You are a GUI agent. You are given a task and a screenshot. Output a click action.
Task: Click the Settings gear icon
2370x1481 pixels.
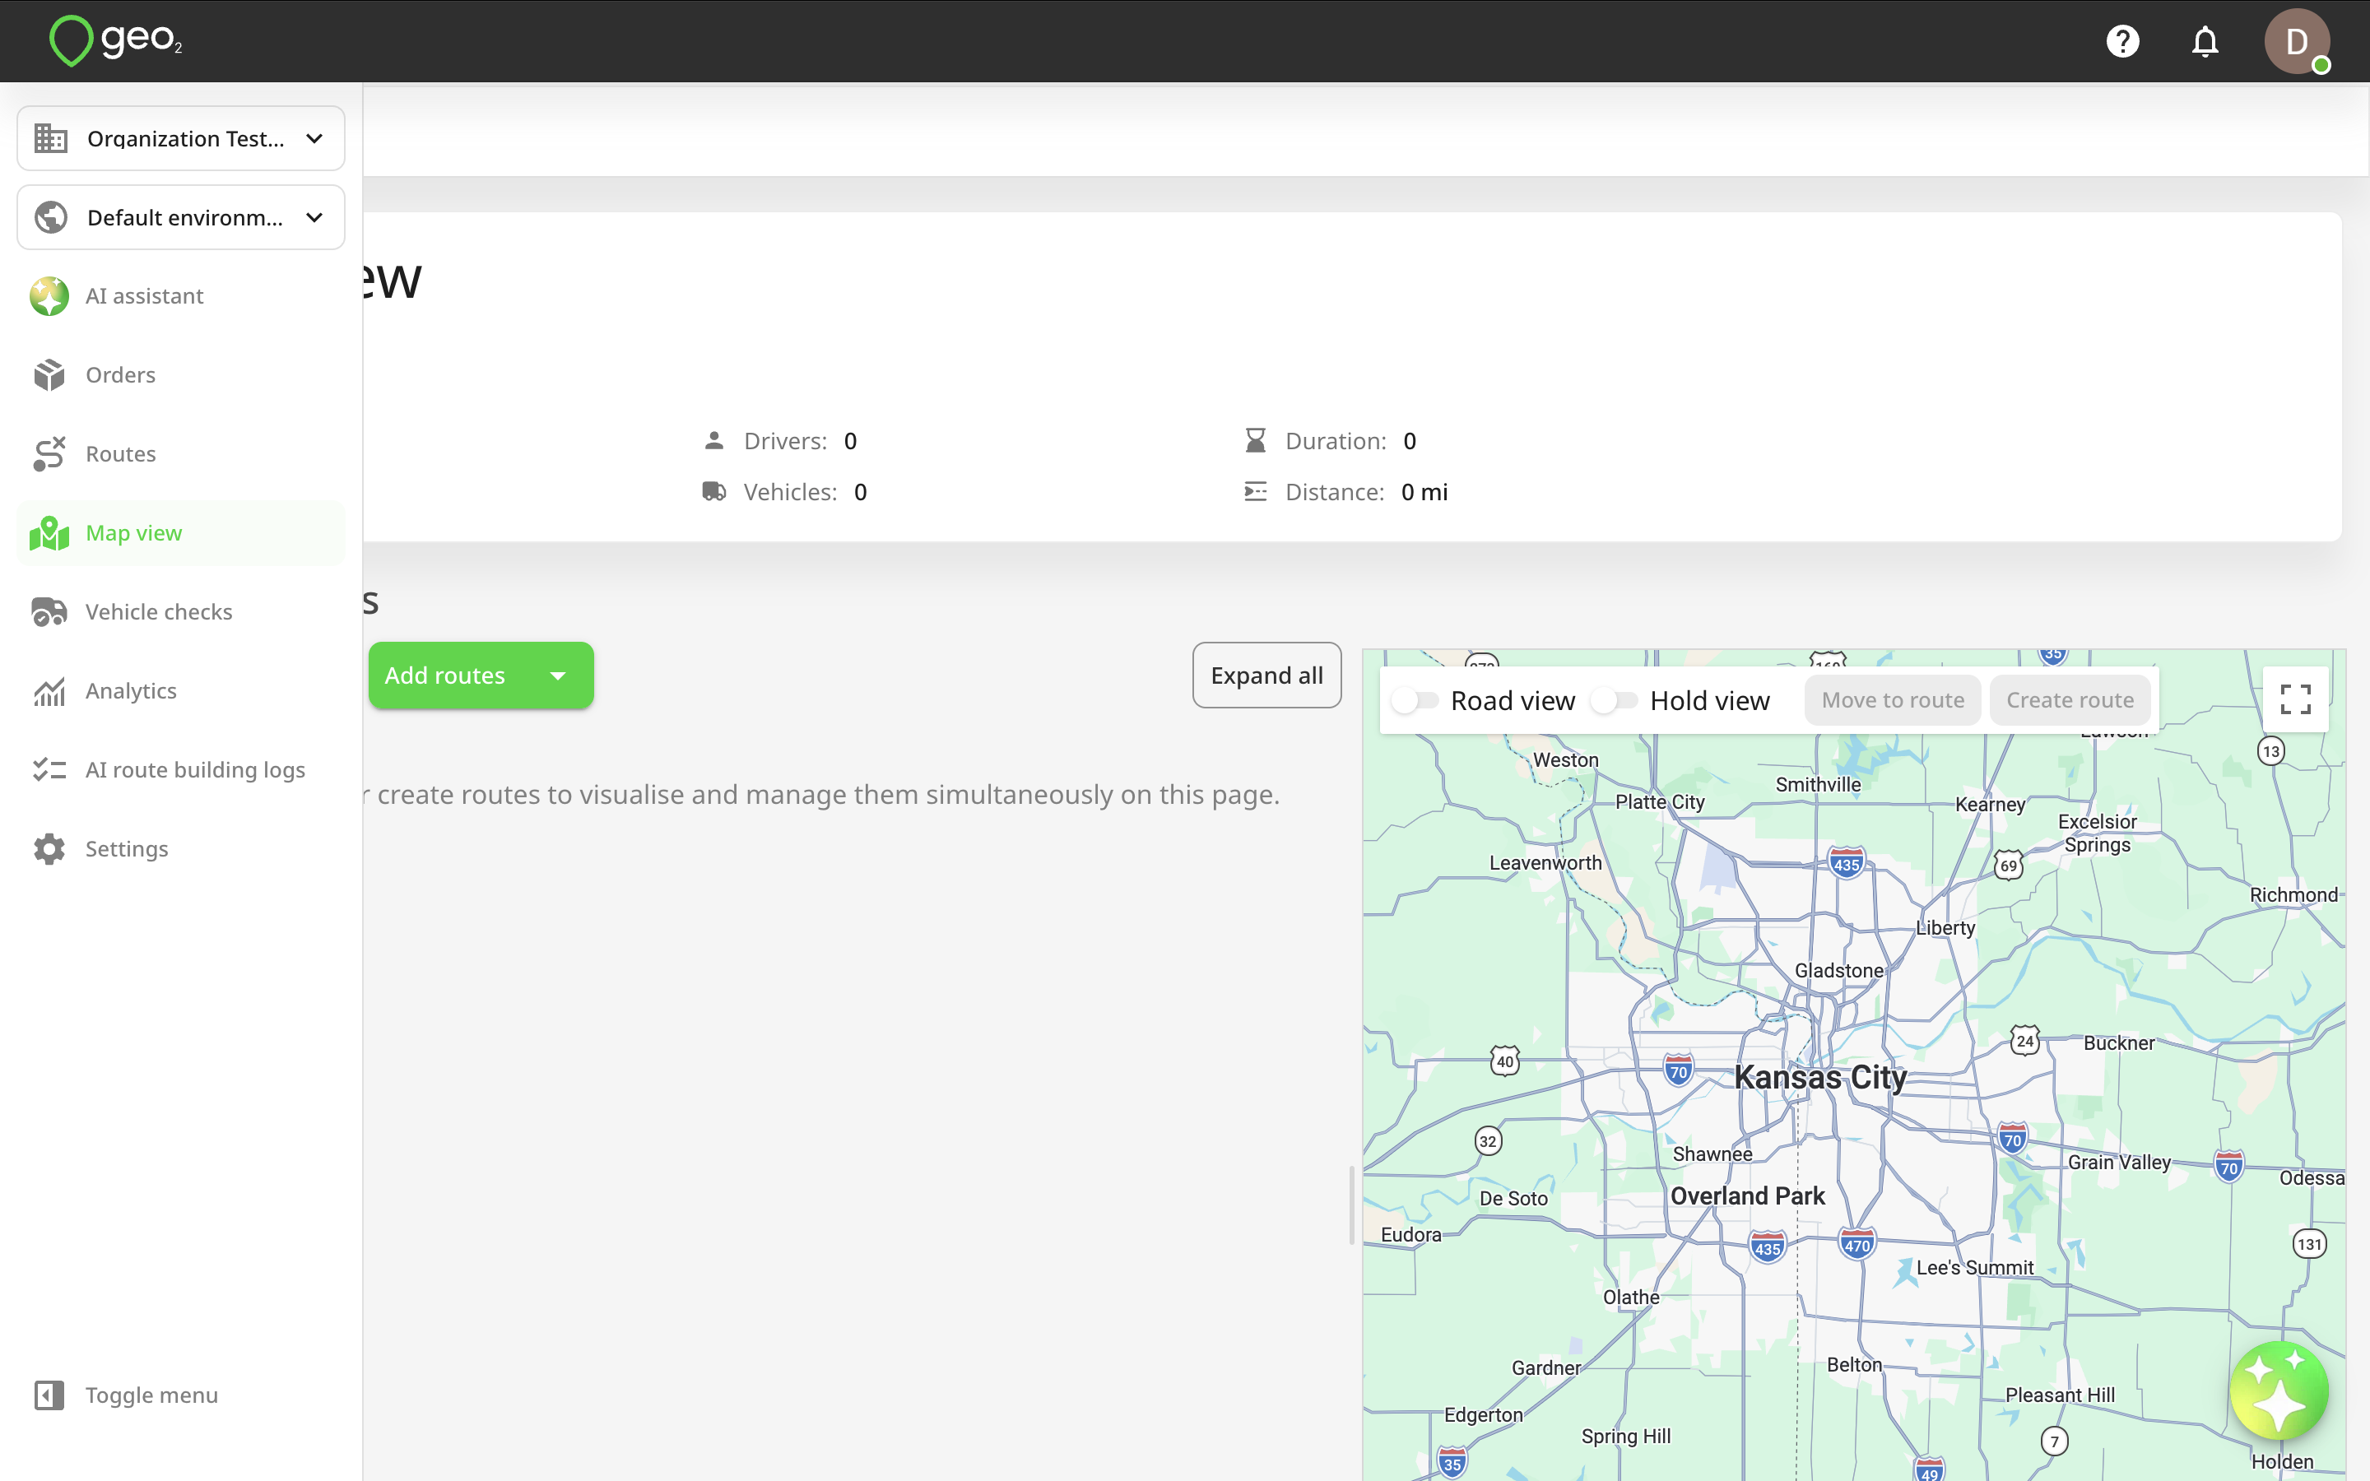click(x=49, y=849)
